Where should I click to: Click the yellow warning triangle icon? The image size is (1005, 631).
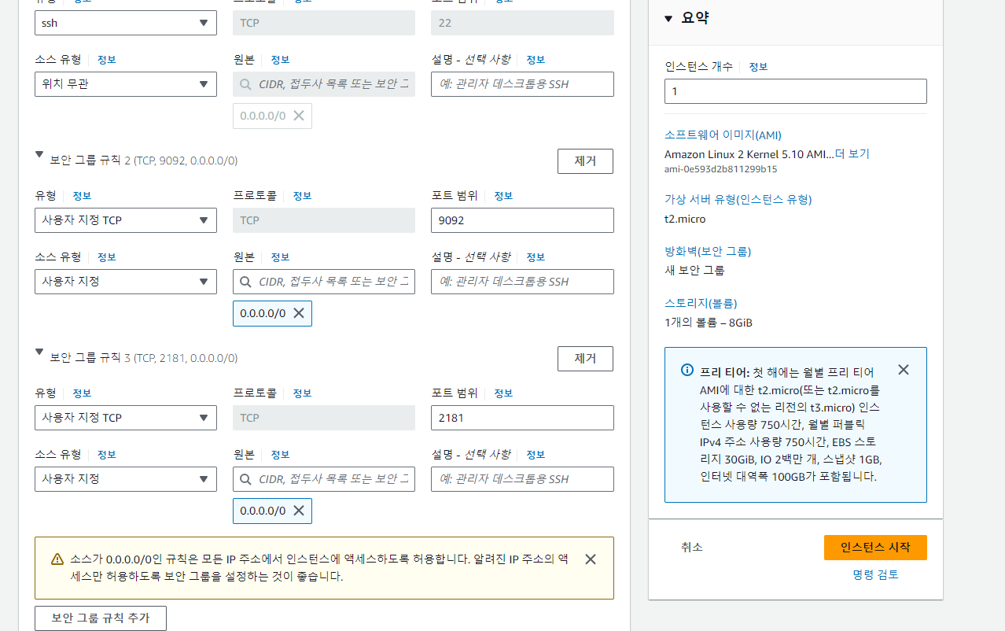(x=57, y=559)
